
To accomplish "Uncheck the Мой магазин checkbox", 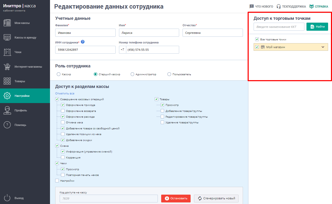I will (257, 47).
